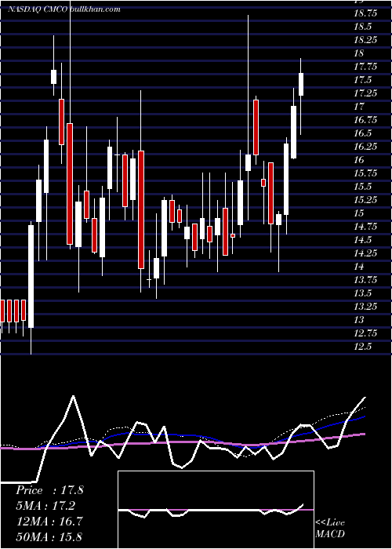Screen dimensions: 392x549
Task: Click the 12.5 price axis label
Action: tap(364, 347)
